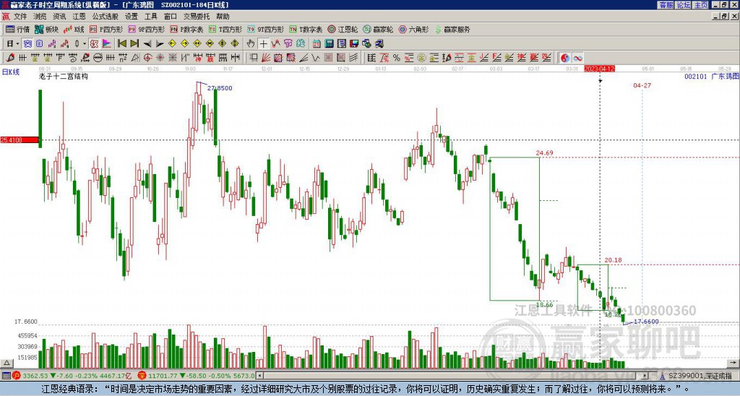The image size is (740, 396).
Task: Open the 文件 menu
Action: point(20,17)
